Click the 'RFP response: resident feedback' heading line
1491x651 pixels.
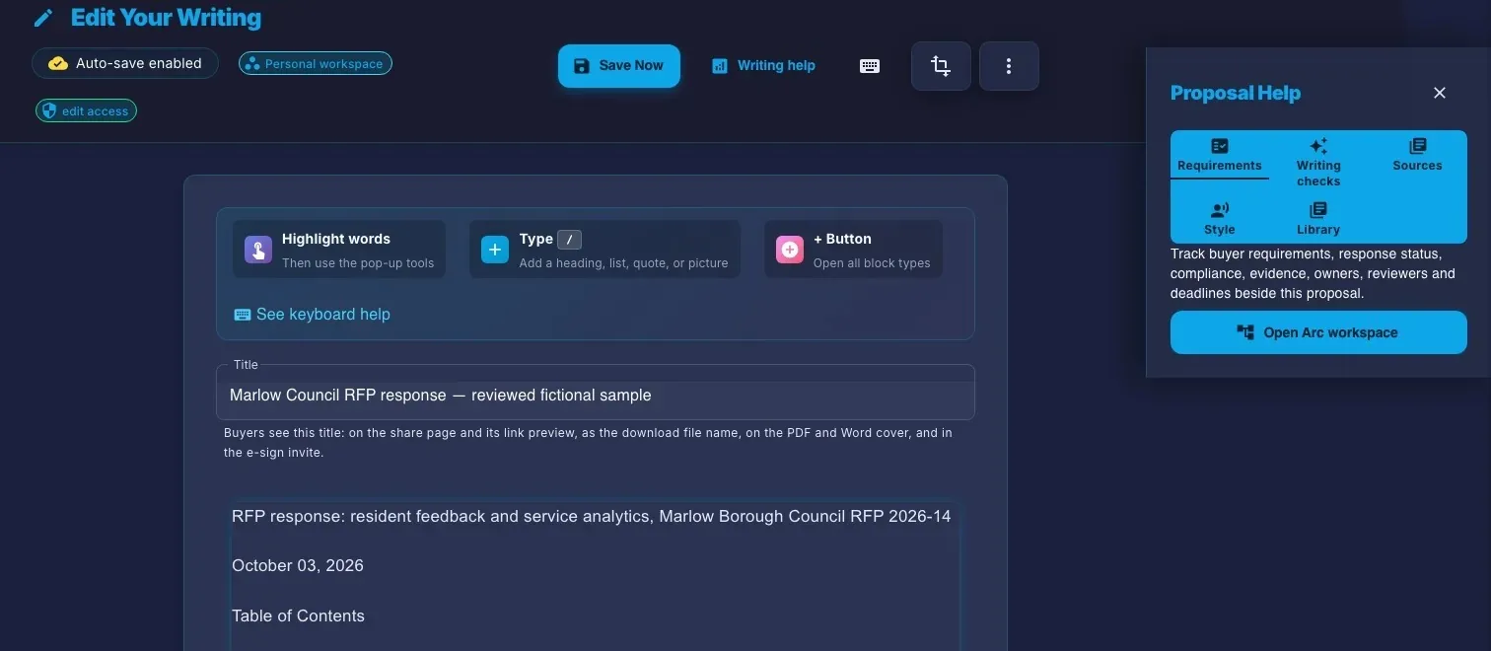(x=592, y=517)
